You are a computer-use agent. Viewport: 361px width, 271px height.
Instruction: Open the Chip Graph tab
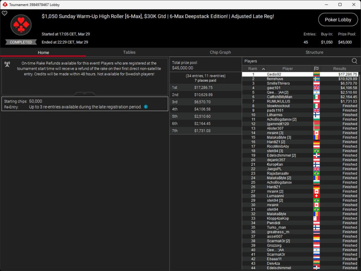tap(220, 52)
